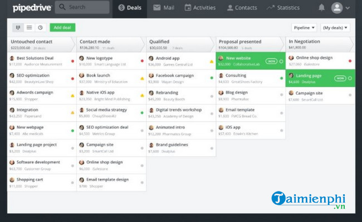Screen dimensions: 362x222
Task: Click yellow triangle on Android app deal
Action: click(212, 62)
